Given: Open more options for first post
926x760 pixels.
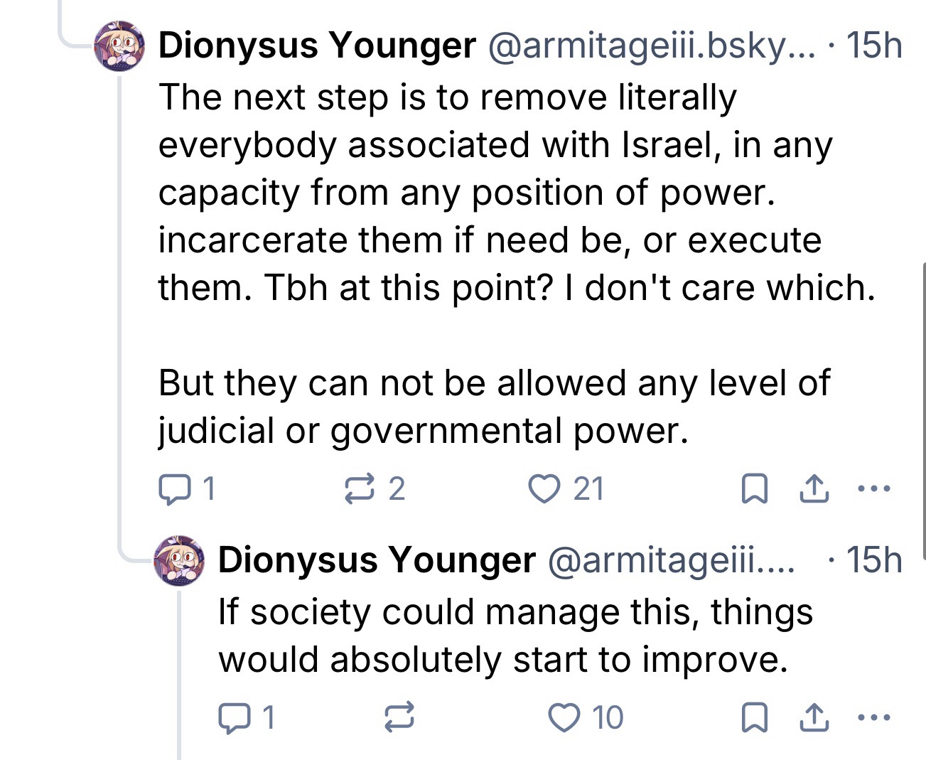Looking at the screenshot, I should (x=873, y=489).
